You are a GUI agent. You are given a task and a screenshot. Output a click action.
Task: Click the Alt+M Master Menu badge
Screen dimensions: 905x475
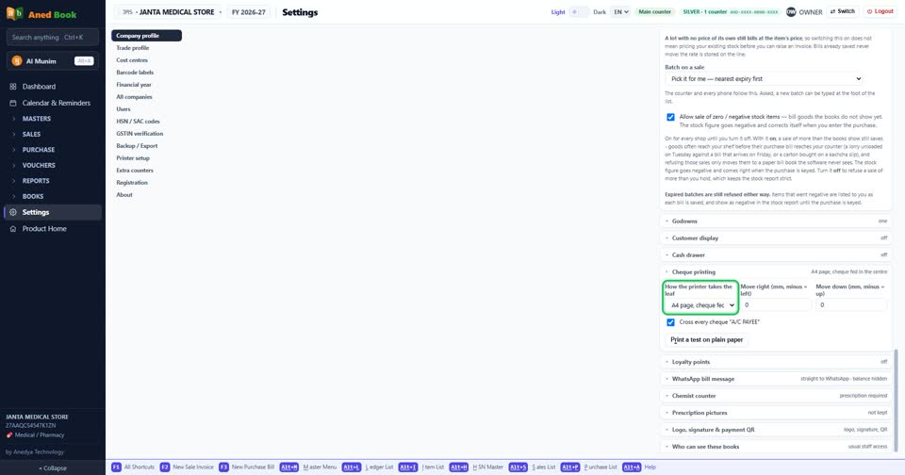pos(289,467)
